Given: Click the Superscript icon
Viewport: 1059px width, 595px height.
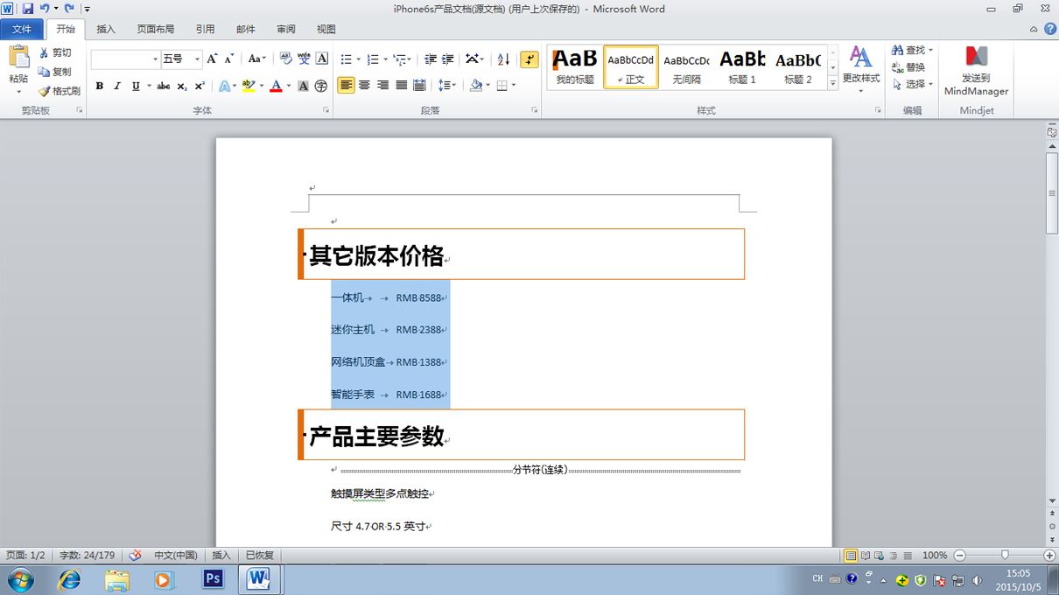Looking at the screenshot, I should pyautogui.click(x=200, y=86).
